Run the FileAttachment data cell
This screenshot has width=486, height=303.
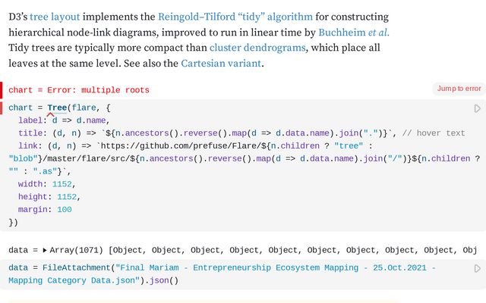tap(477, 268)
